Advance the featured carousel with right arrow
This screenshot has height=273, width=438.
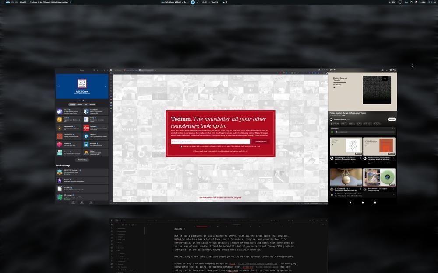point(105,86)
